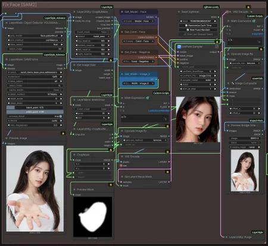Click the Use Last Queued Seed button
The height and width of the screenshot is (246, 268).
click(x=198, y=34)
